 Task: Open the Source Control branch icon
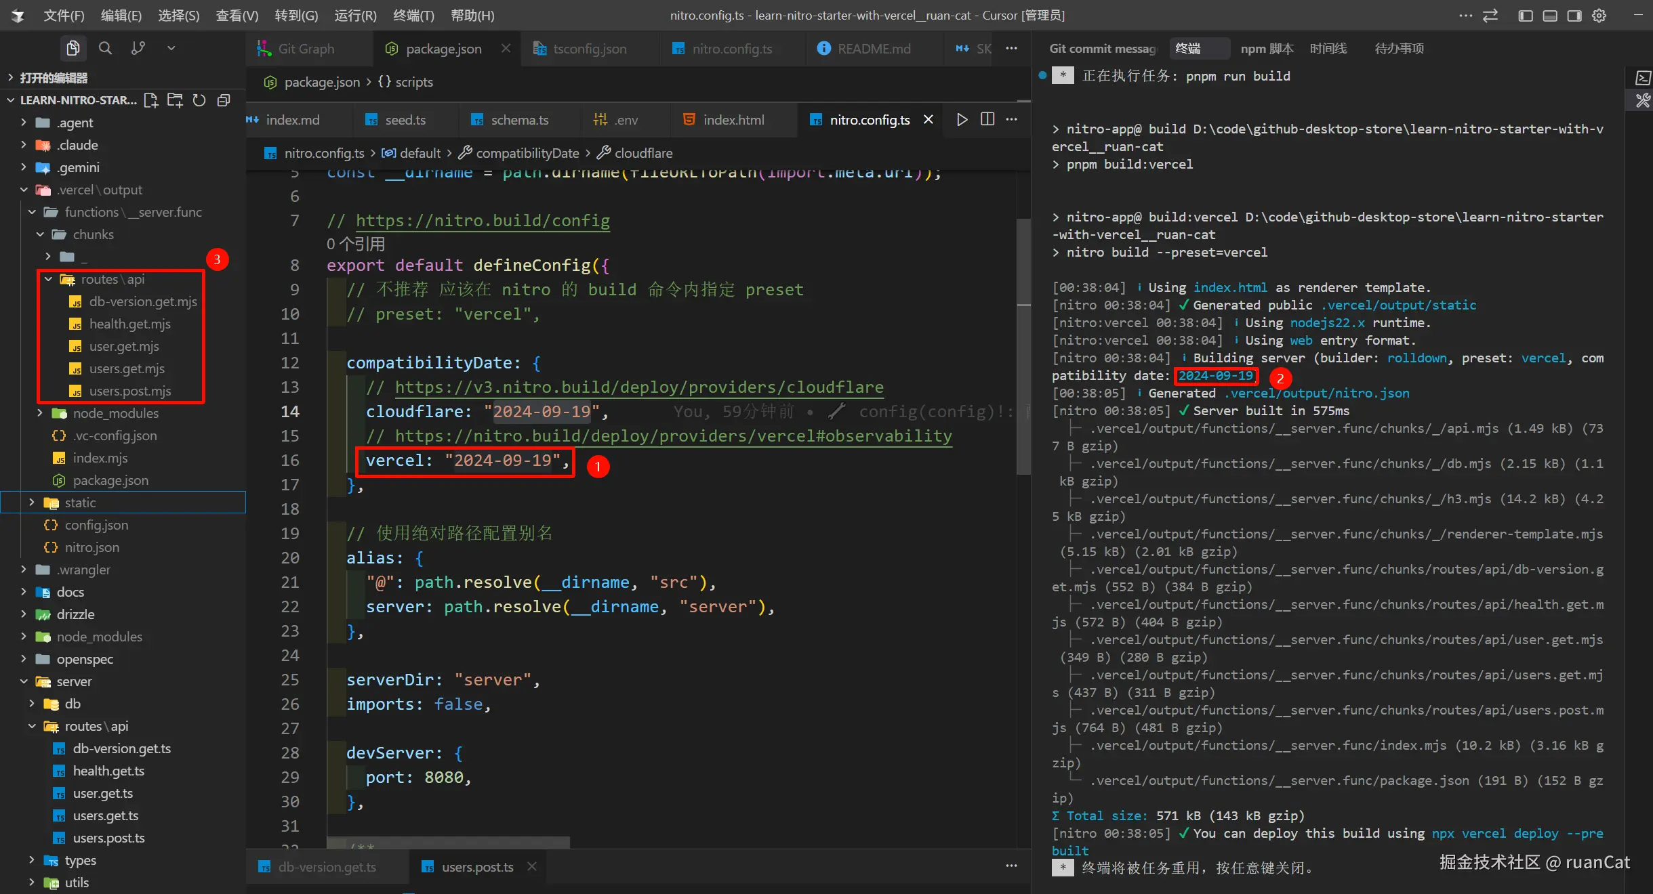[x=138, y=48]
